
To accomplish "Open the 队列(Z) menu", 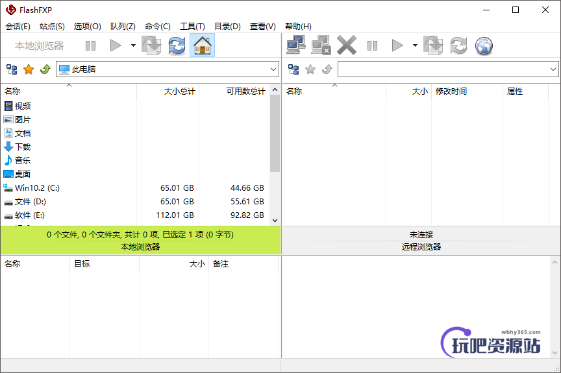I will pyautogui.click(x=123, y=27).
